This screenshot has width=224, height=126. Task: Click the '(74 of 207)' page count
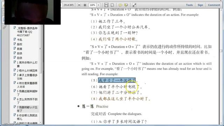pos(69,5)
